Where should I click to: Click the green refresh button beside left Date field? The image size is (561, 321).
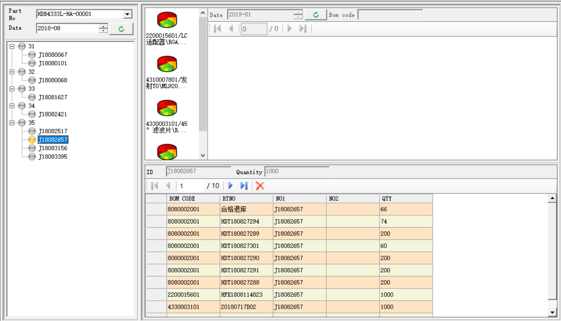pos(121,29)
